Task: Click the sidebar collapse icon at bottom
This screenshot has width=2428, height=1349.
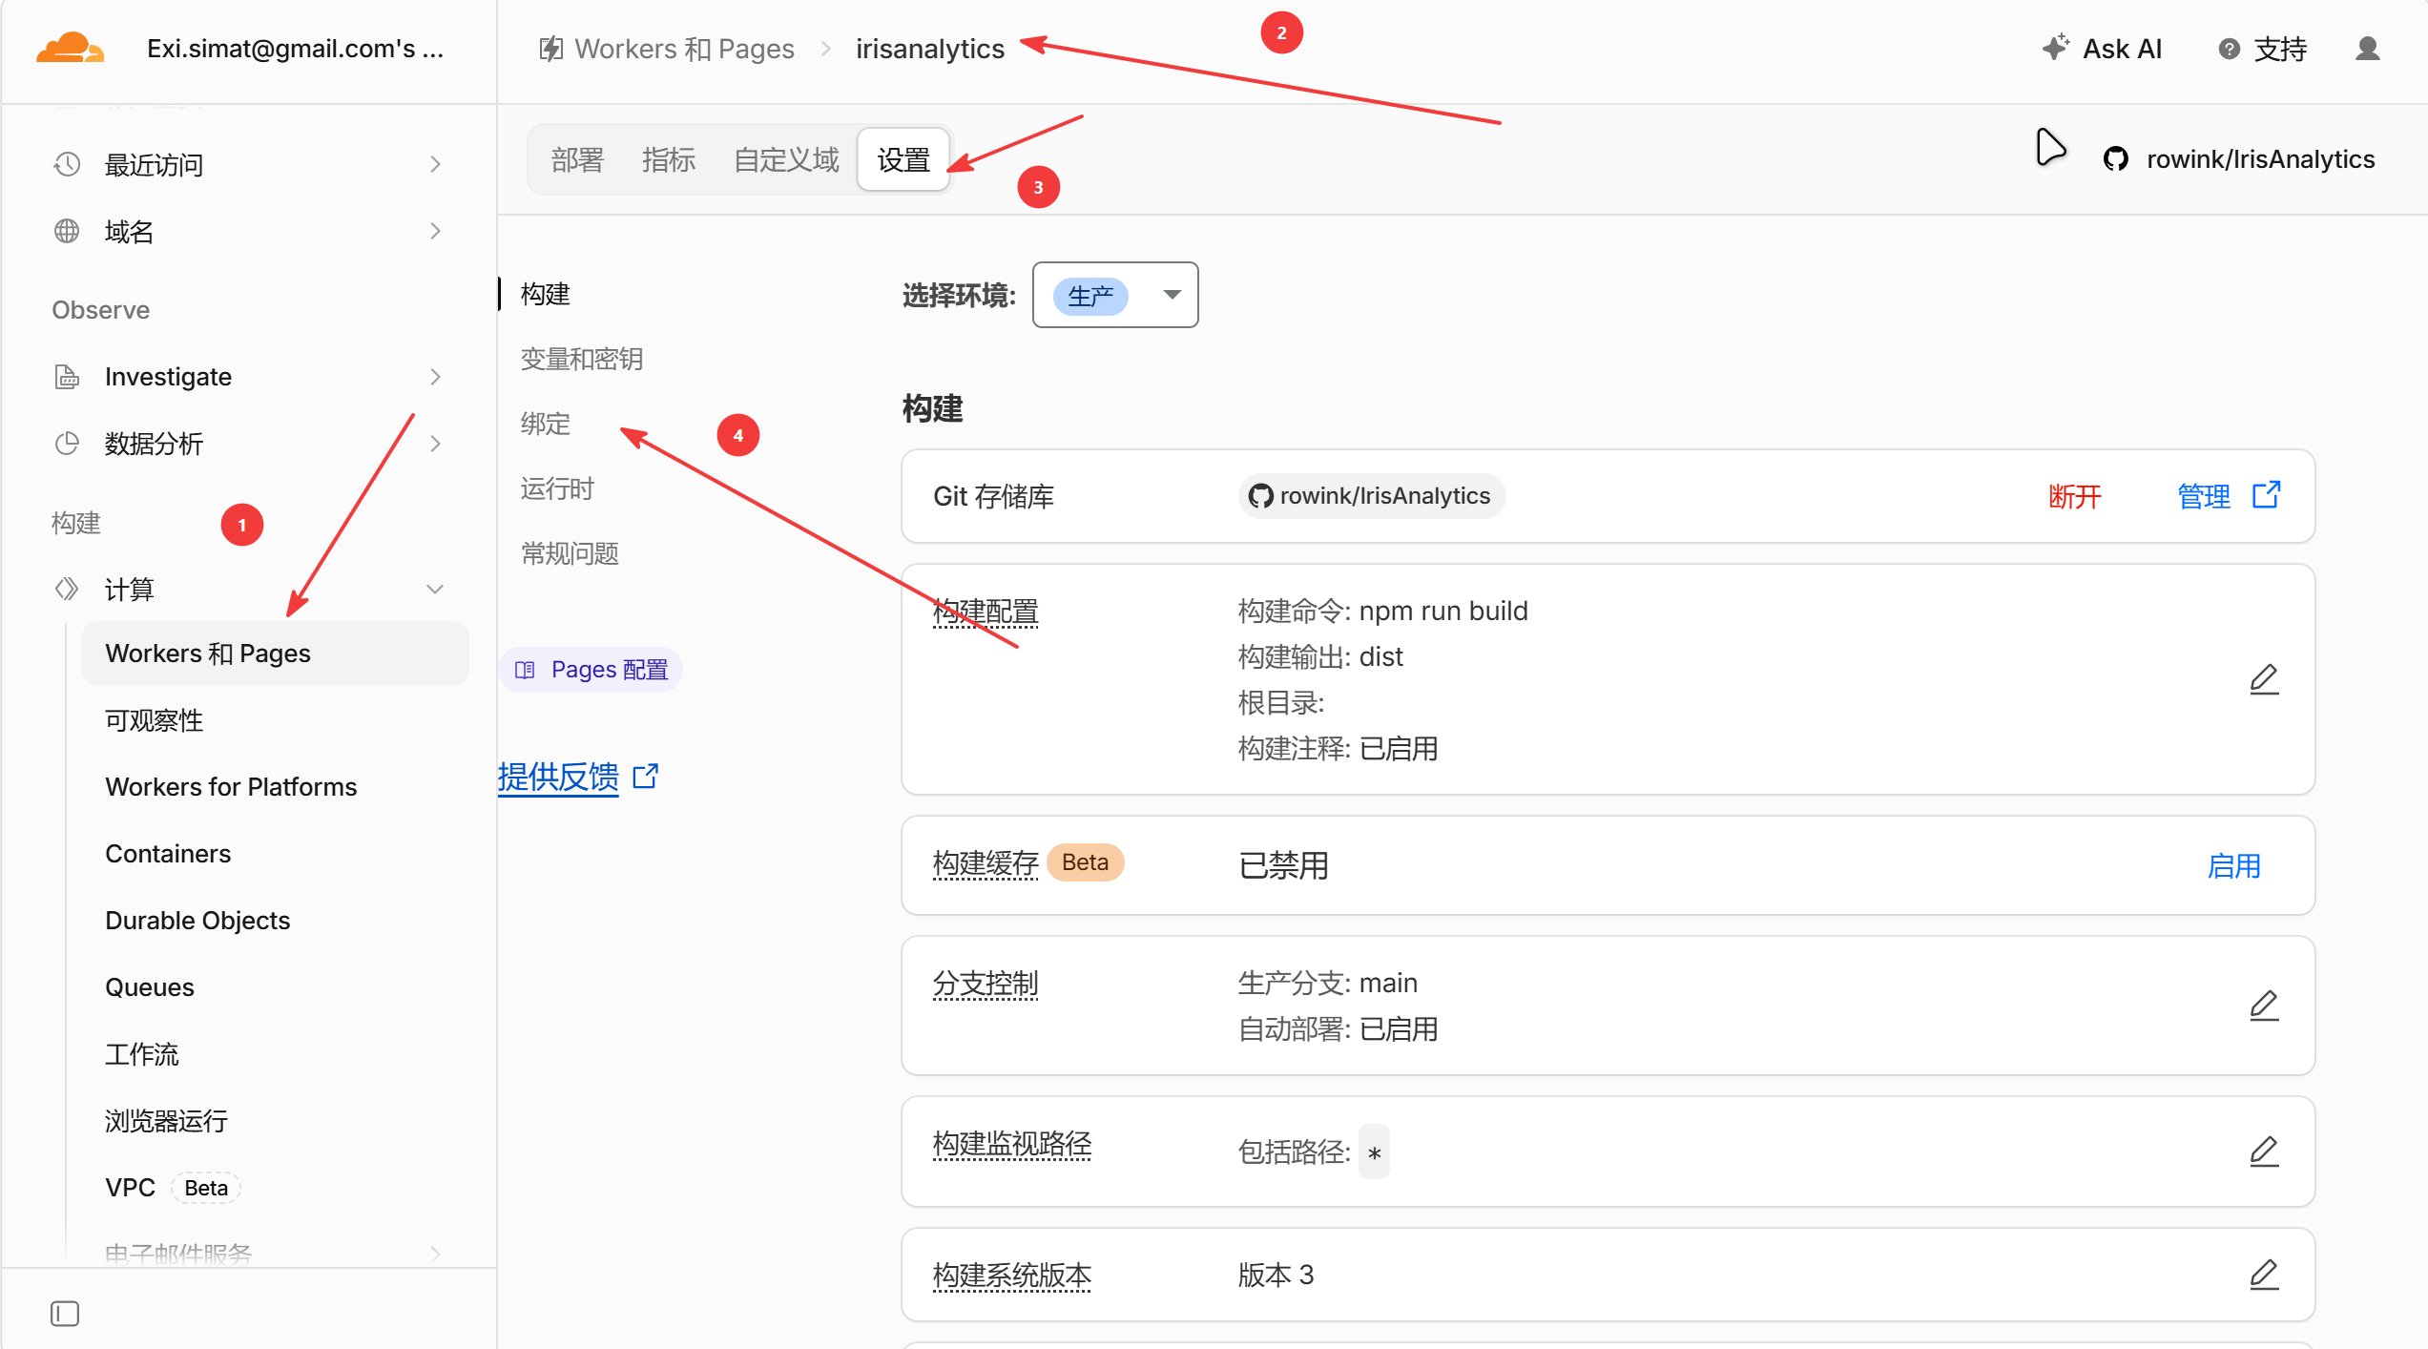Action: 65,1314
